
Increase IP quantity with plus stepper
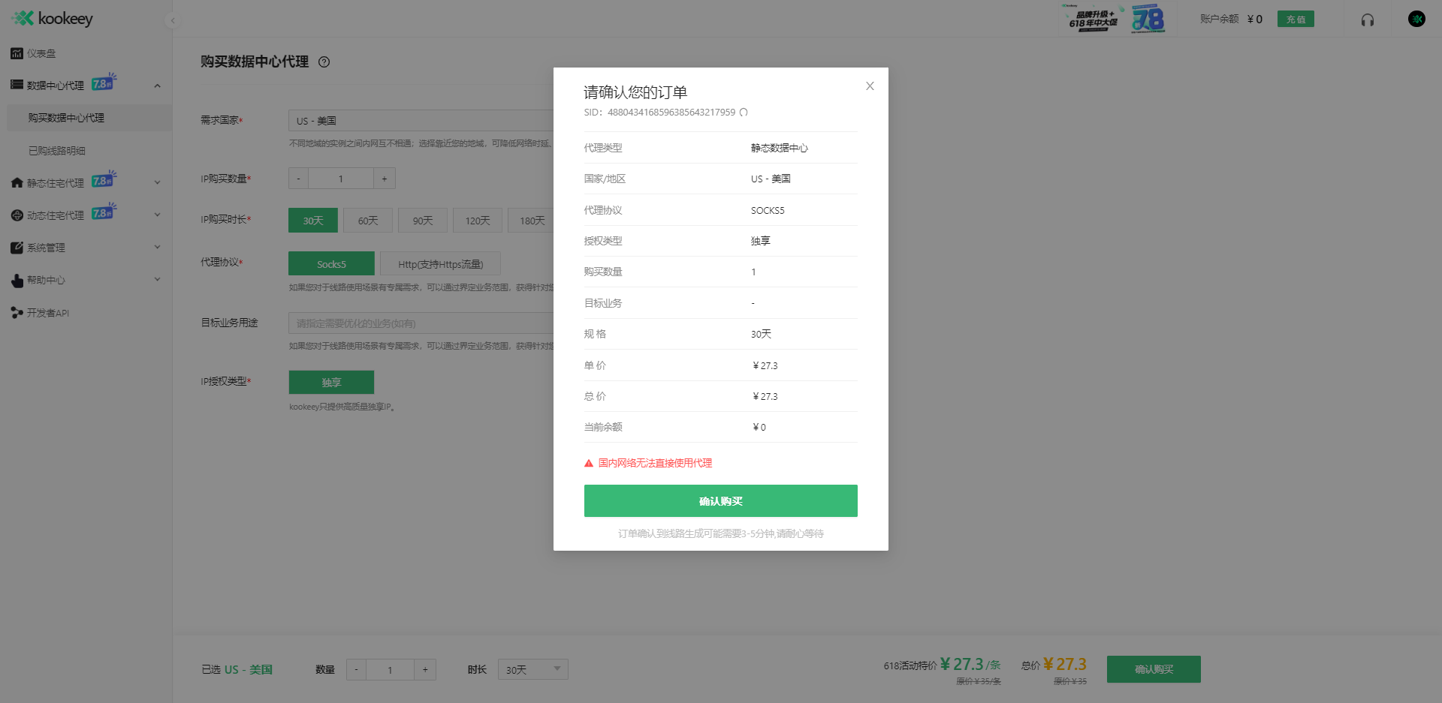coord(385,178)
